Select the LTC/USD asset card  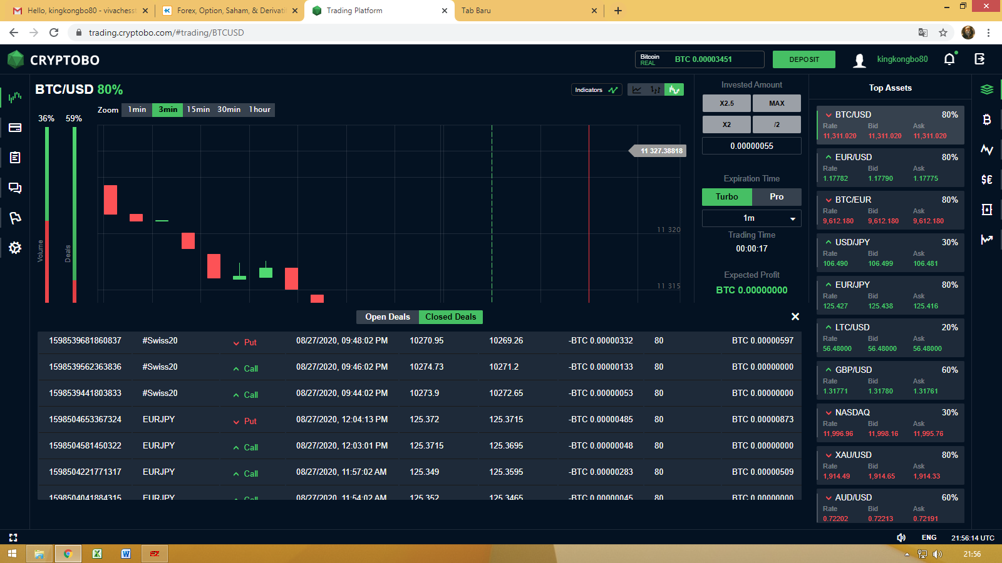[891, 338]
